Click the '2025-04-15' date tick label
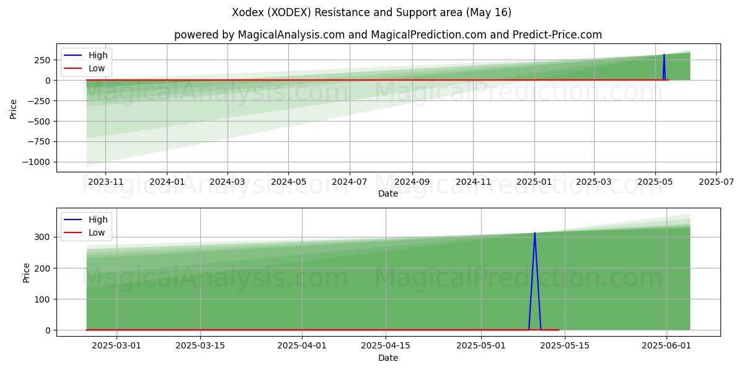 click(x=386, y=346)
